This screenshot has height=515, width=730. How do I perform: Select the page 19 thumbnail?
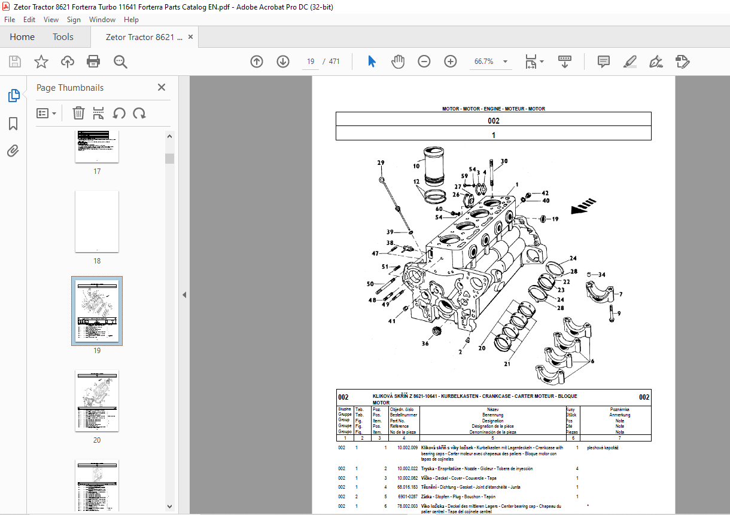[97, 311]
